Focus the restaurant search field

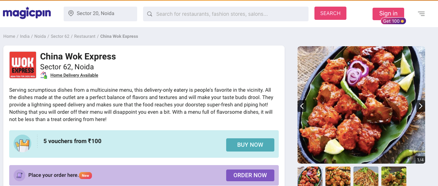pos(226,14)
